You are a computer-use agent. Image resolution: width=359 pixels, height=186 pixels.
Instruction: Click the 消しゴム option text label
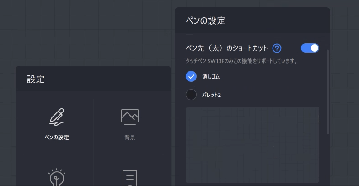[x=211, y=77]
